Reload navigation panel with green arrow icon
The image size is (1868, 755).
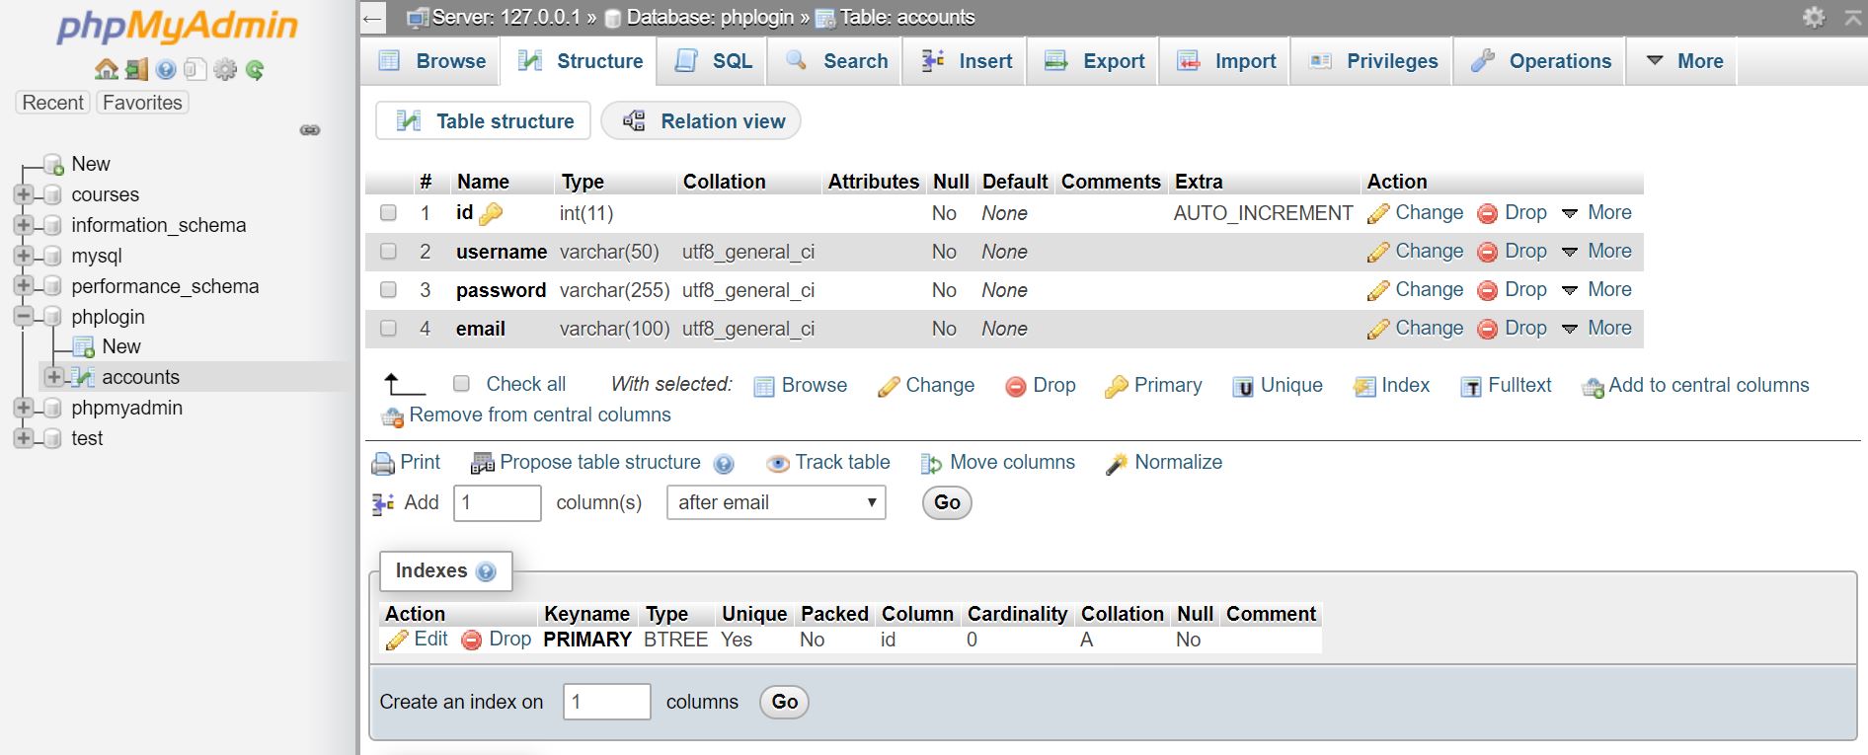(x=255, y=69)
